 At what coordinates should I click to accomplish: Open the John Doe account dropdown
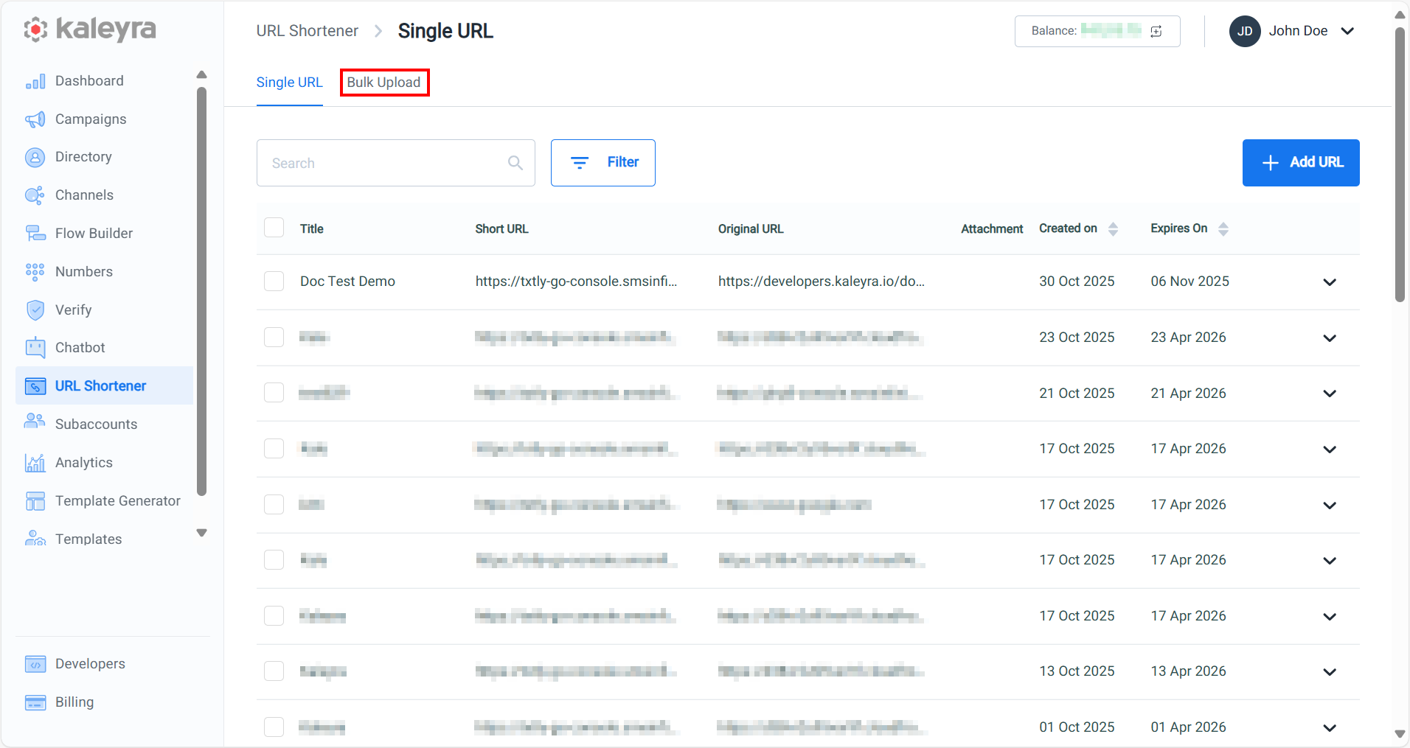[x=1347, y=31]
